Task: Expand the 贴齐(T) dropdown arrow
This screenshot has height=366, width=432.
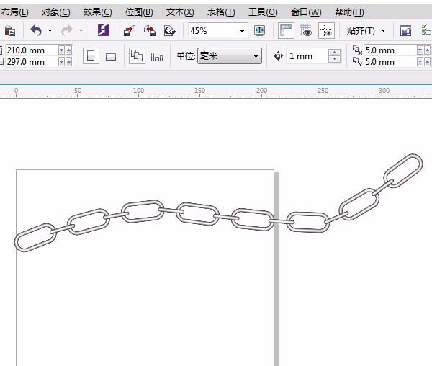Action: [384, 30]
